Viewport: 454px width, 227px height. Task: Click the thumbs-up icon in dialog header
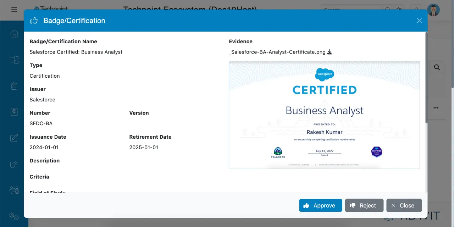[x=34, y=21]
